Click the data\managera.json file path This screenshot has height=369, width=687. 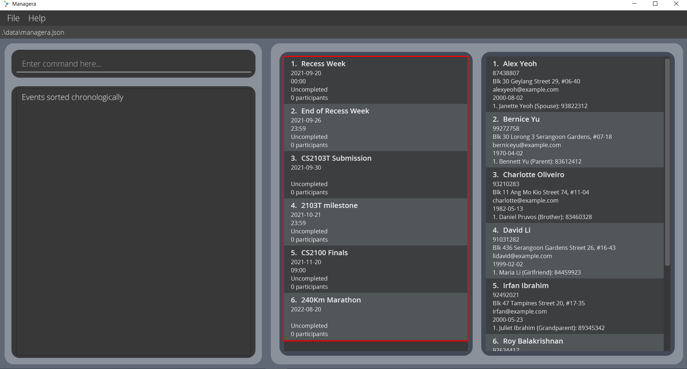click(x=33, y=32)
